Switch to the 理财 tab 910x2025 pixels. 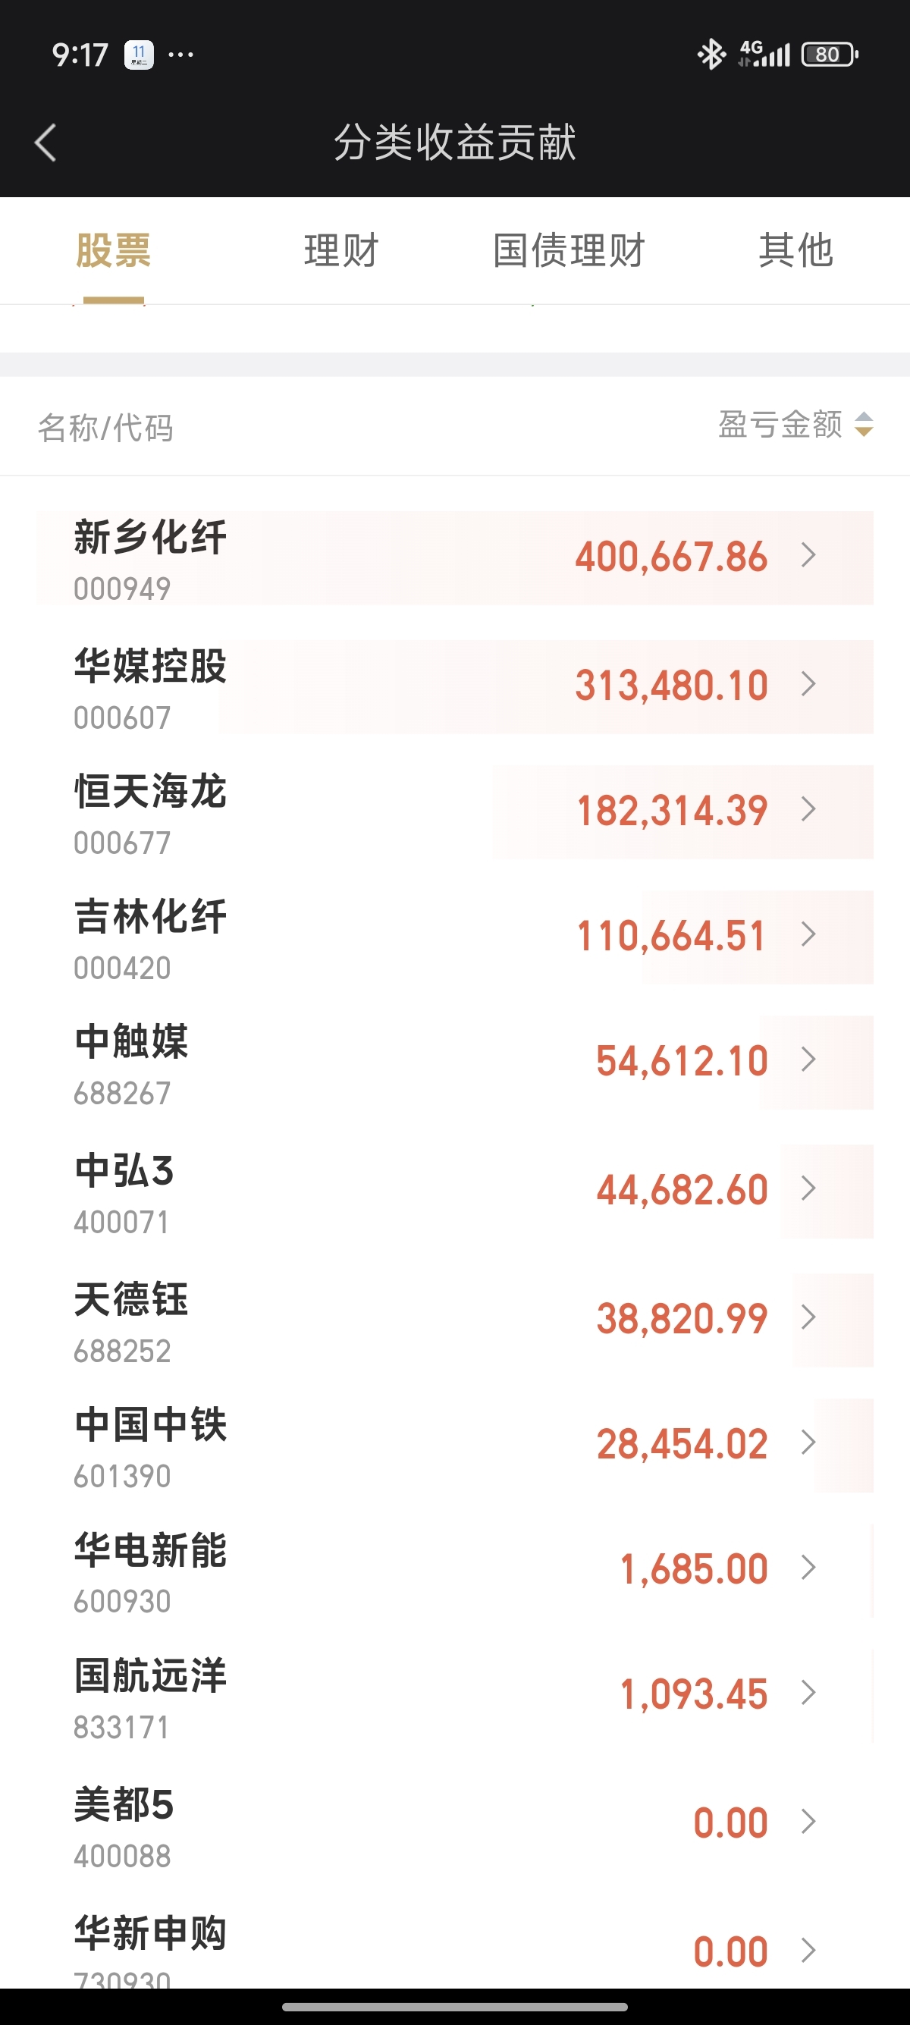pos(341,251)
